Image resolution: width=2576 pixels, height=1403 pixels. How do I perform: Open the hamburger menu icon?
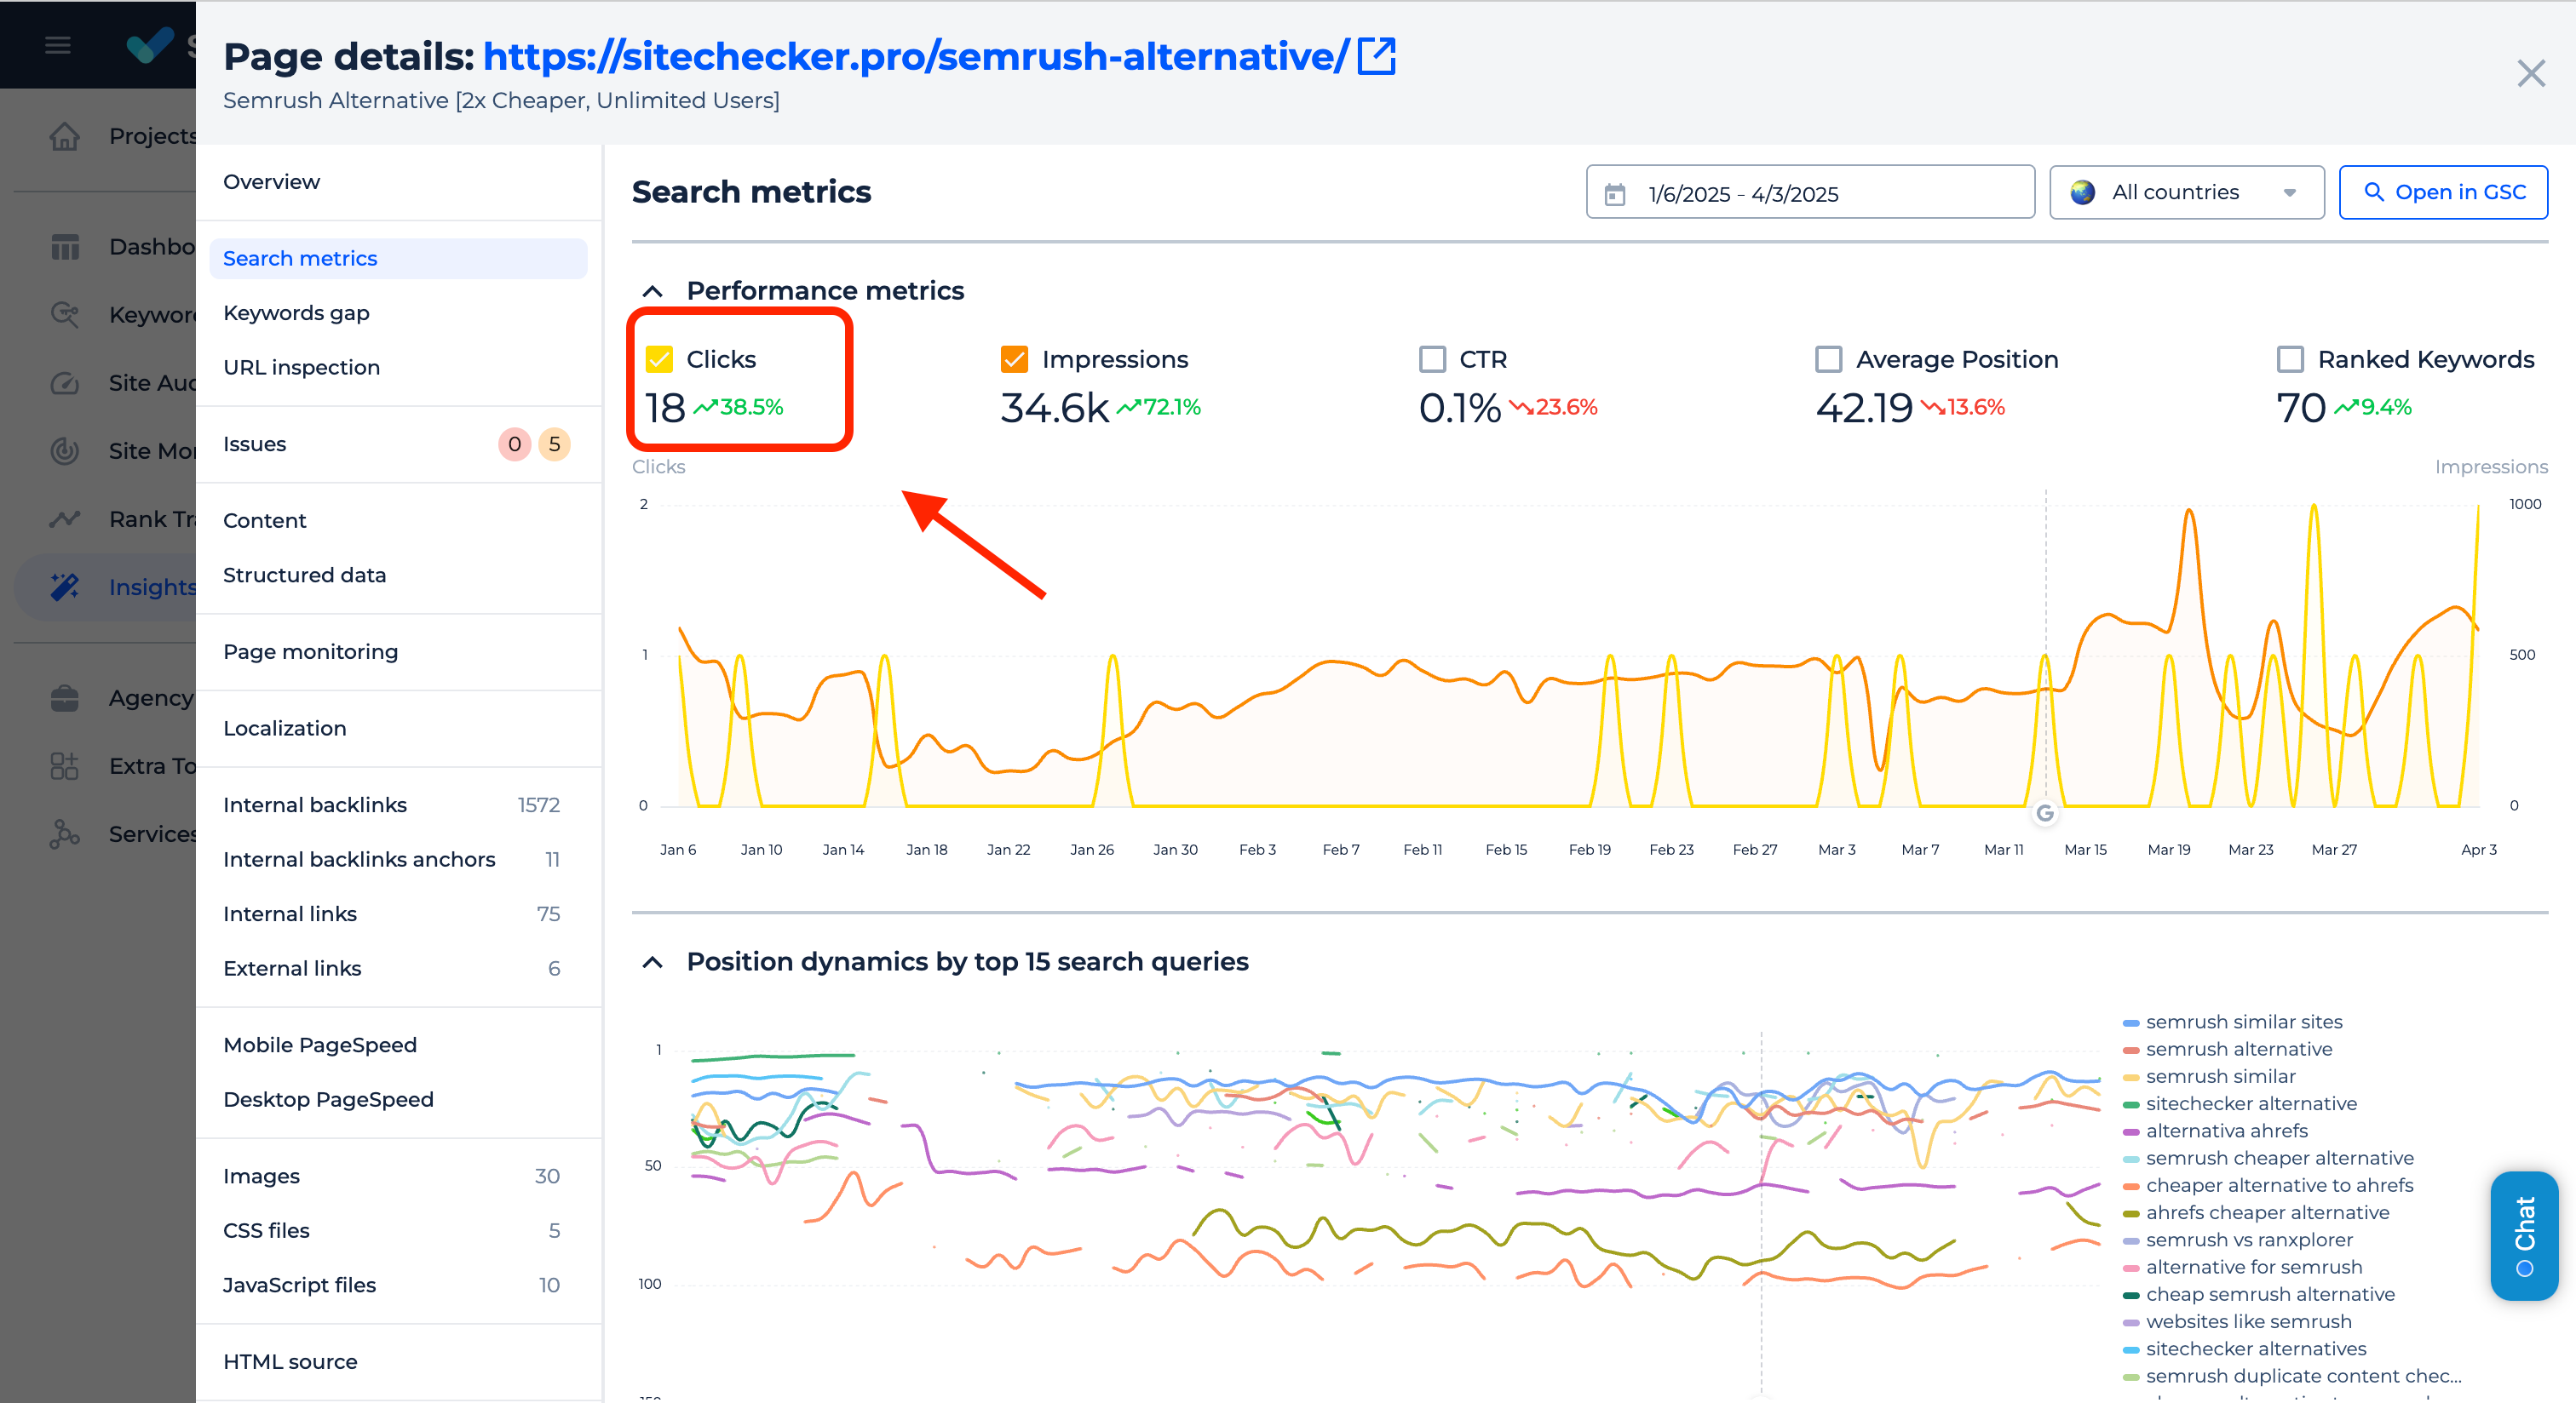58,45
